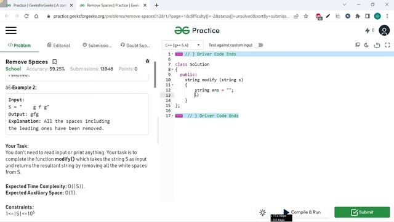
Task: Click the 'string ans' code line
Action: [x=214, y=90]
